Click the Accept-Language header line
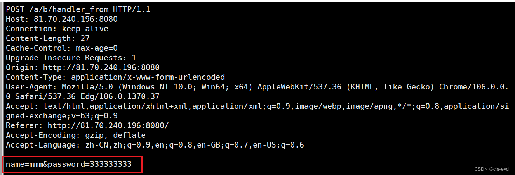 [x=155, y=145]
